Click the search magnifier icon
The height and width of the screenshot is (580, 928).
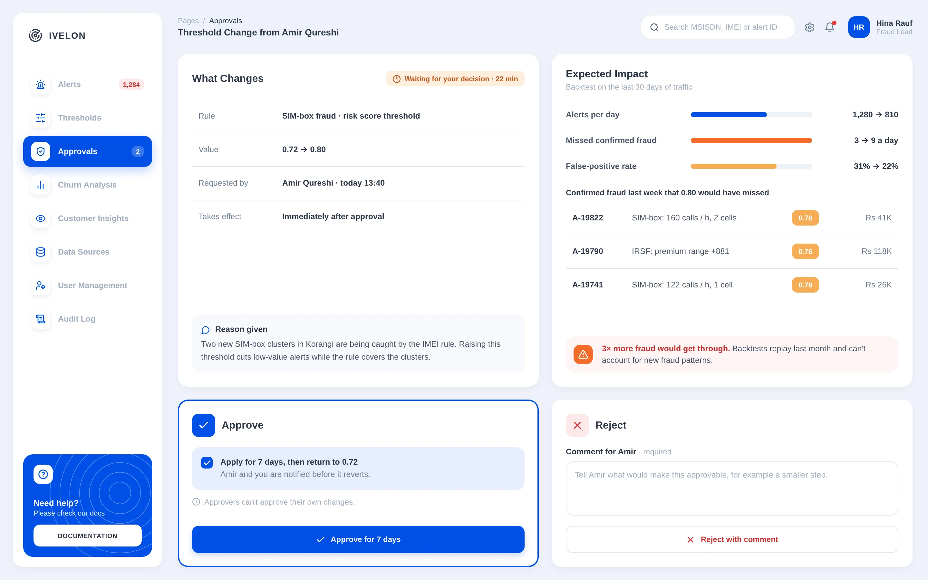pyautogui.click(x=654, y=27)
